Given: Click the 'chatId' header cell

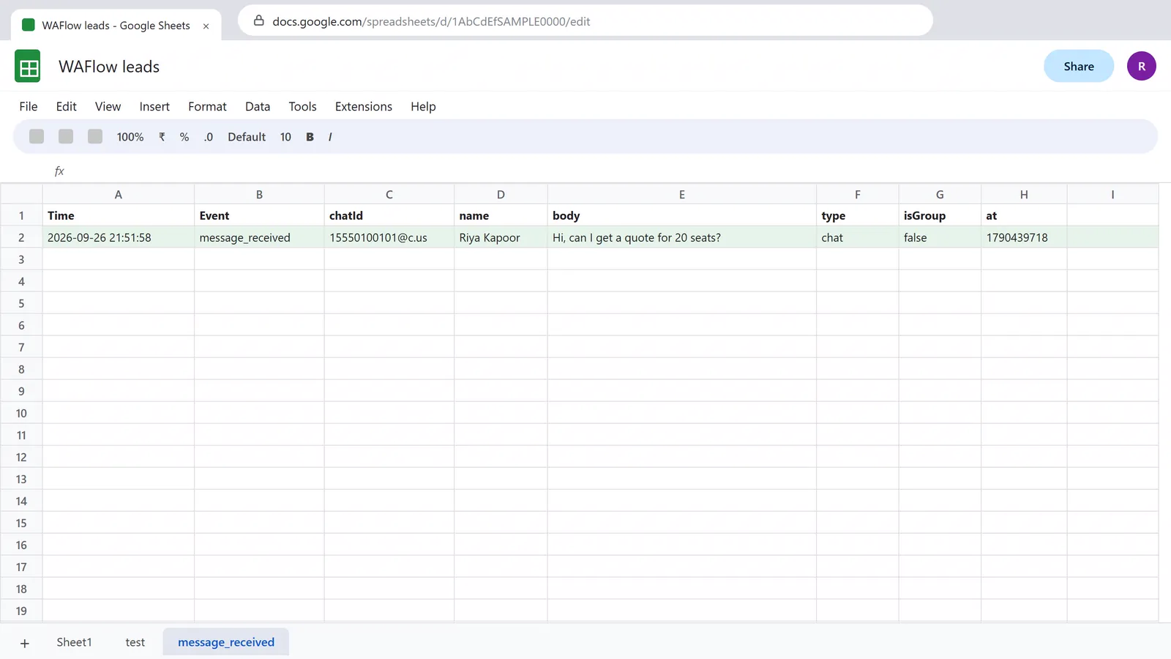Looking at the screenshot, I should pos(389,215).
